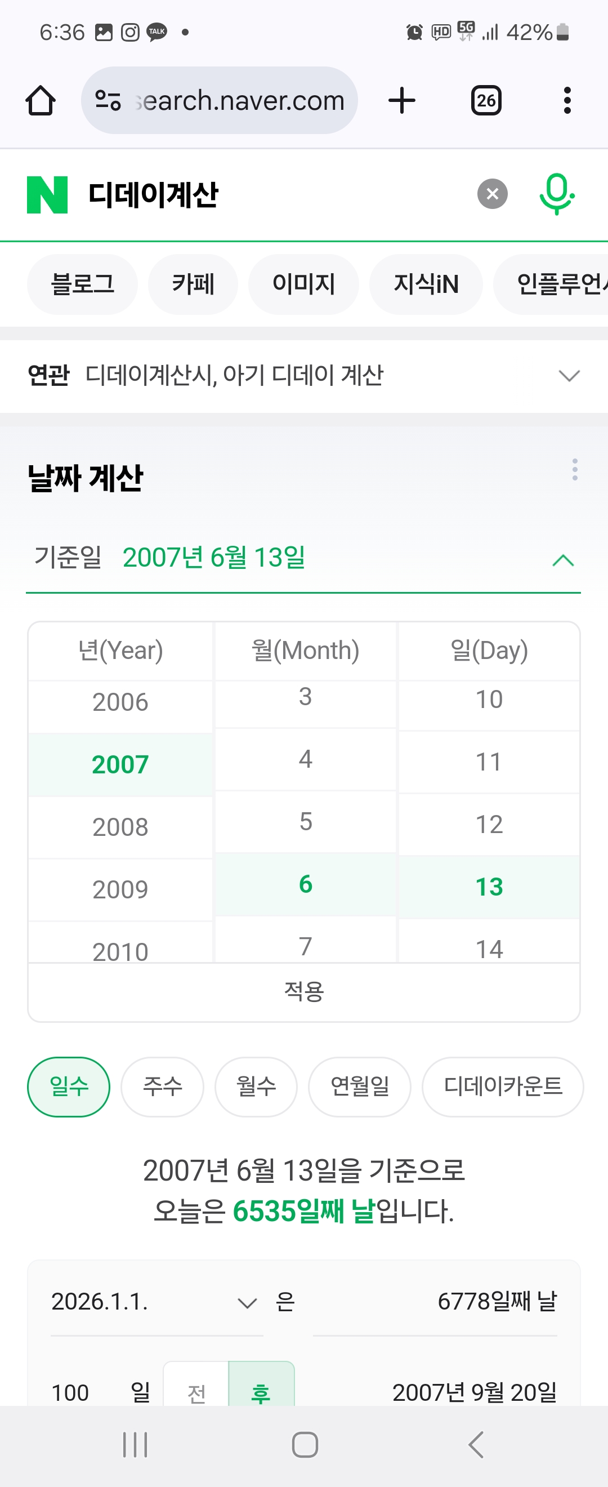Clear the search query with X icon
The height and width of the screenshot is (1487, 608).
(x=492, y=194)
